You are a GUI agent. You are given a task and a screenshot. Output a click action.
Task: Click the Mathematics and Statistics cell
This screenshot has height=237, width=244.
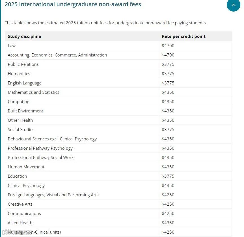pyautogui.click(x=34, y=92)
